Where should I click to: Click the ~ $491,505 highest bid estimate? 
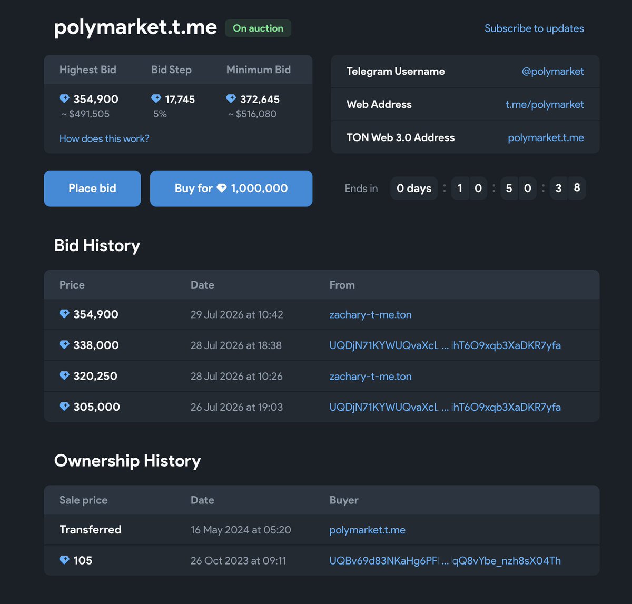[x=85, y=114]
